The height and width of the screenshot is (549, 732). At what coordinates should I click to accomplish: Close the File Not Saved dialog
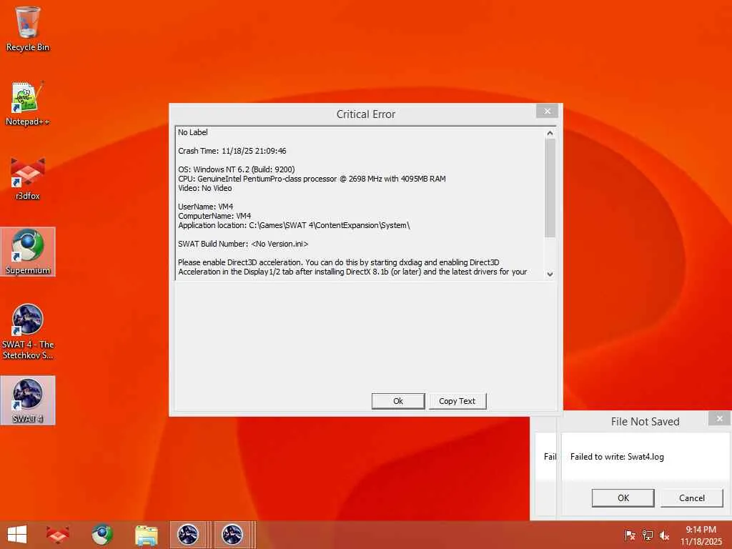(x=719, y=418)
